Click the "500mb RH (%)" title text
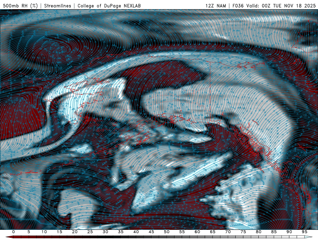 (x=21, y=6)
